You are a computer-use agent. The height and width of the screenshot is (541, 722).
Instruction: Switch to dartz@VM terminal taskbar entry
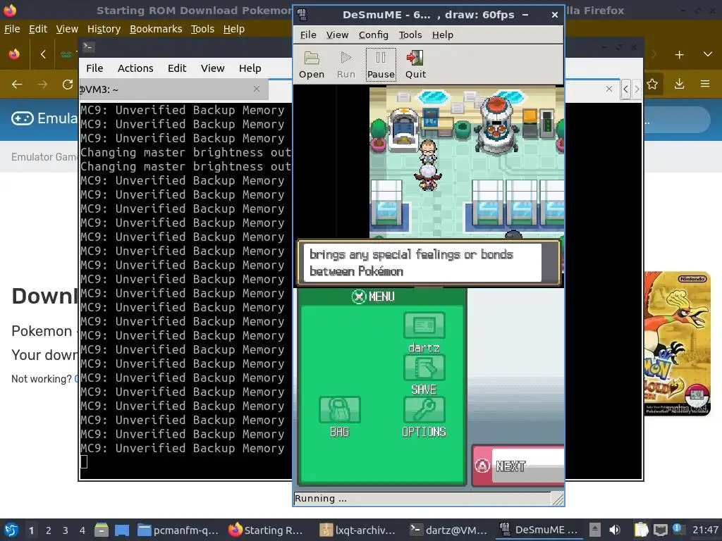448,530
